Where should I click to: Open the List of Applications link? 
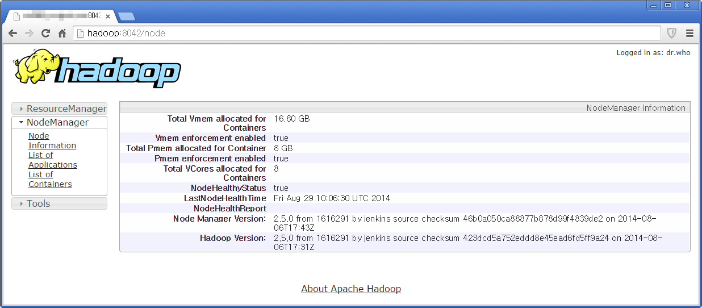click(x=53, y=160)
